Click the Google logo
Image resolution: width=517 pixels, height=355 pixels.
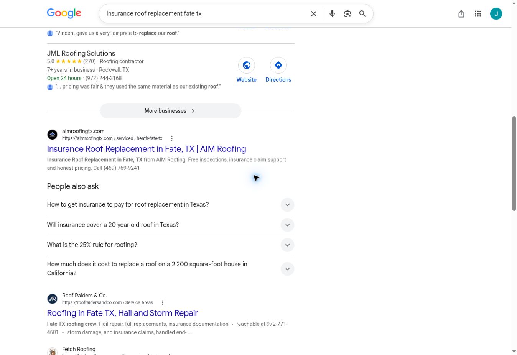(x=64, y=13)
